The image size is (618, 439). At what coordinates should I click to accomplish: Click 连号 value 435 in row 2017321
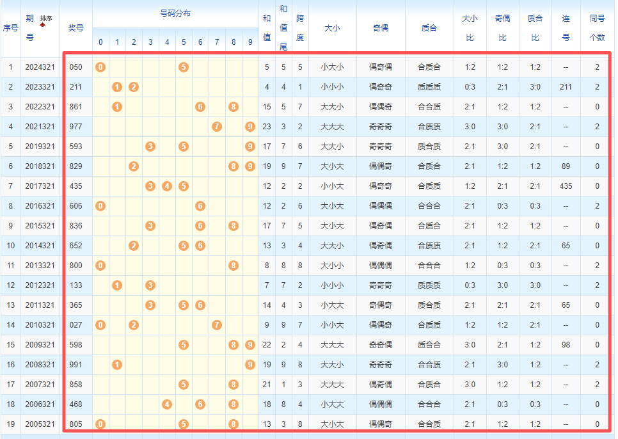click(566, 186)
